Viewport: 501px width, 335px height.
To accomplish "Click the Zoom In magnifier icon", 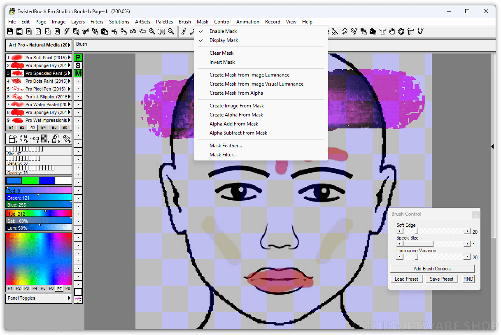I will [152, 31].
